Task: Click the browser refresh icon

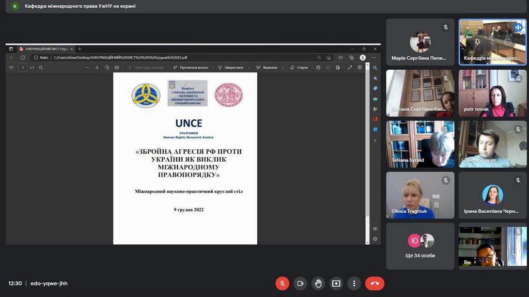Action: point(22,58)
